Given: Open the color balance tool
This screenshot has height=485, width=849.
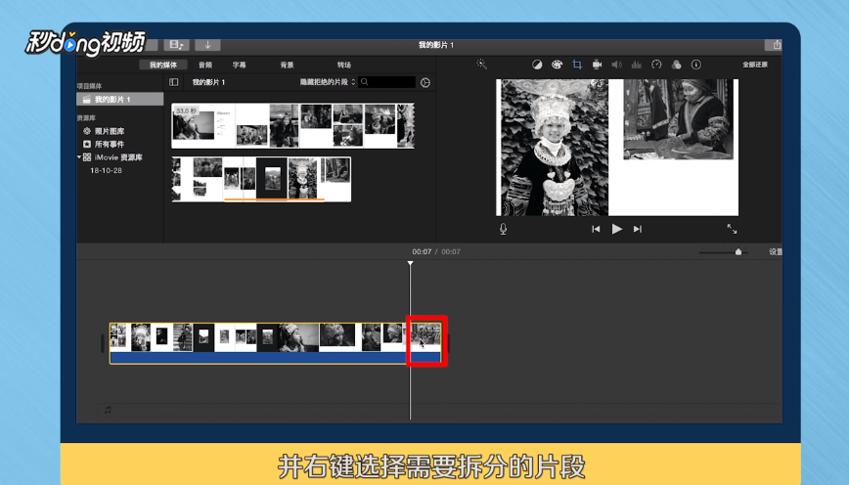Looking at the screenshot, I should click(x=537, y=65).
